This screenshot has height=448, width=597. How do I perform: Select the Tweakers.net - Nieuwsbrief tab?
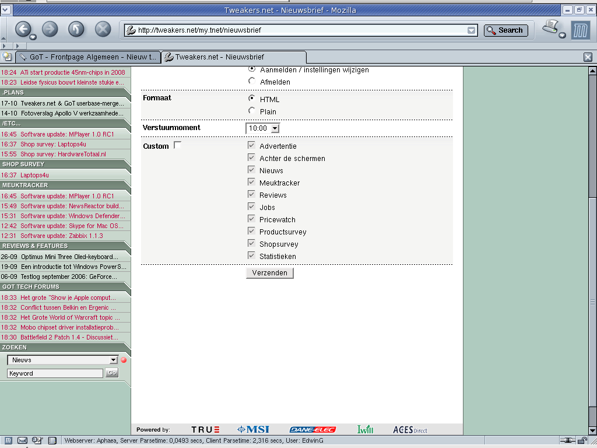tap(234, 57)
